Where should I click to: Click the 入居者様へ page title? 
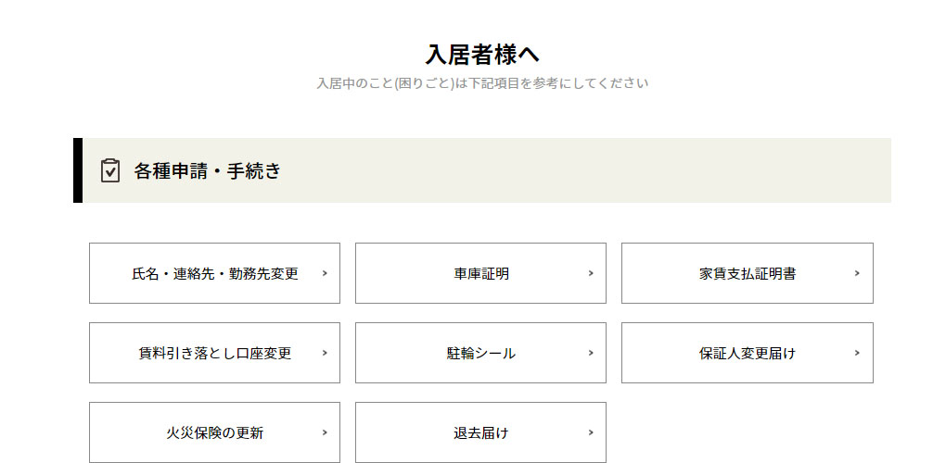(482, 54)
